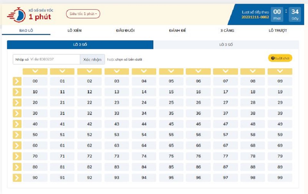This screenshot has width=308, height=194.
Task: Click yellow arrow icon beside row 00
Action: point(17,81)
